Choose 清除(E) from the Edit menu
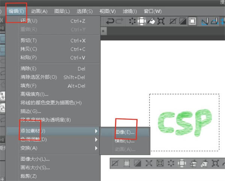Image resolution: width=225 pixels, height=181 pixels. tap(53, 69)
